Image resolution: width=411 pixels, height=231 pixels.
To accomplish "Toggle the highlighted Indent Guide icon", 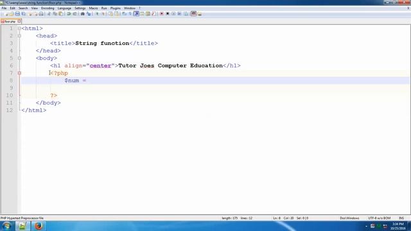I will tap(136, 13).
